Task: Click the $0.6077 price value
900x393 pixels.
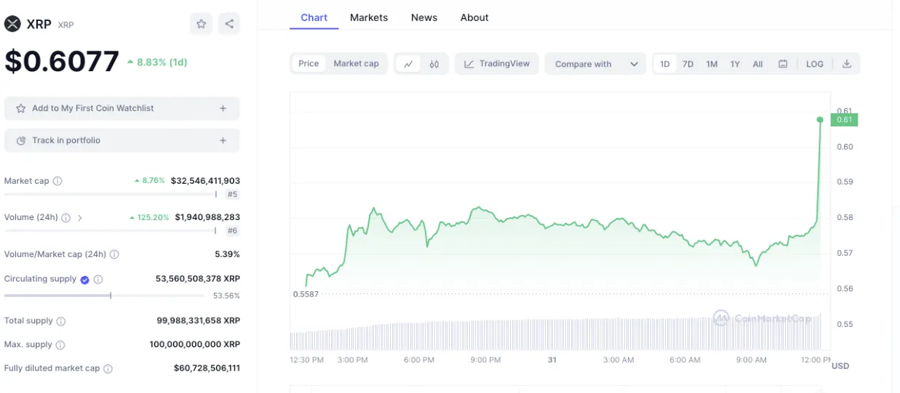Action: 62,61
